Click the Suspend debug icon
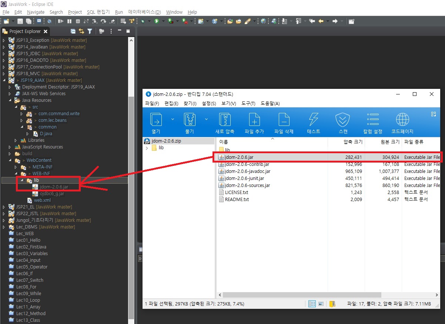 click(69, 21)
